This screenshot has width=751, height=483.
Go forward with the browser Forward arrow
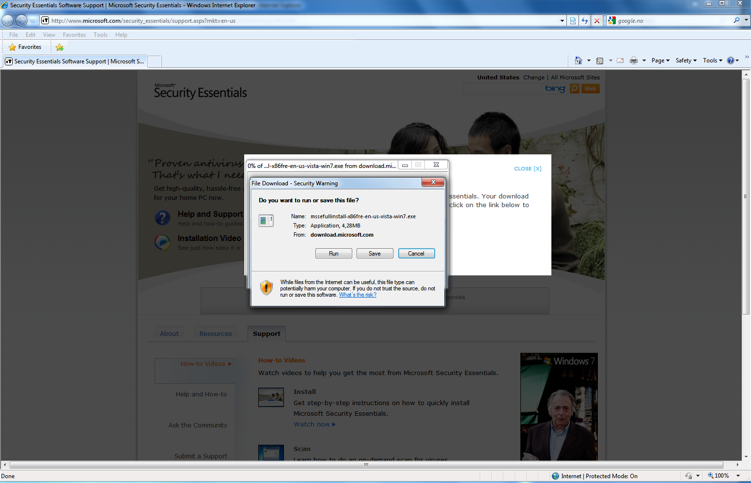[x=21, y=20]
